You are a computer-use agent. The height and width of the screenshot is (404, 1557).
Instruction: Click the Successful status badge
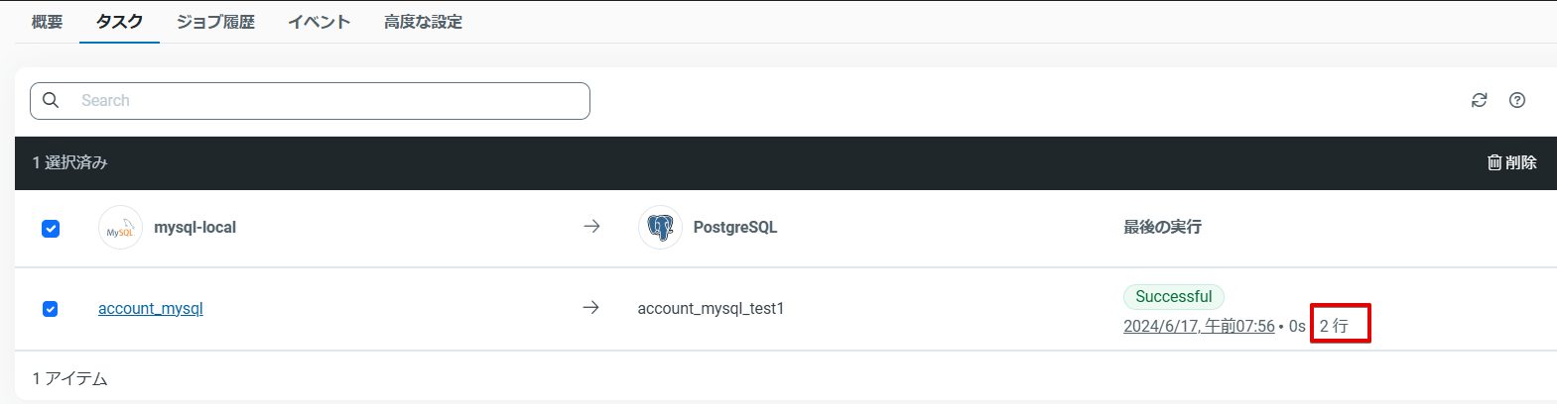coord(1173,297)
